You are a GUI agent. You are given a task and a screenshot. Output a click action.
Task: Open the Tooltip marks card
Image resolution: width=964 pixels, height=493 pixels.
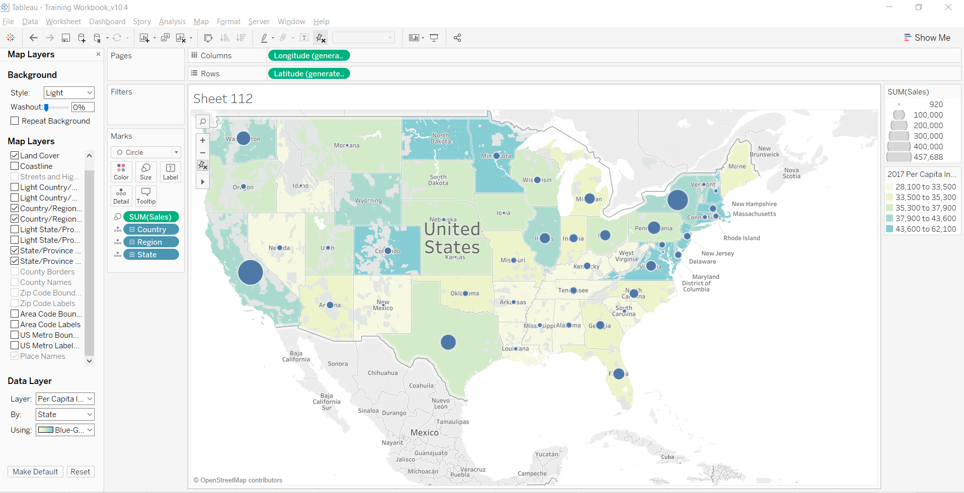(146, 196)
